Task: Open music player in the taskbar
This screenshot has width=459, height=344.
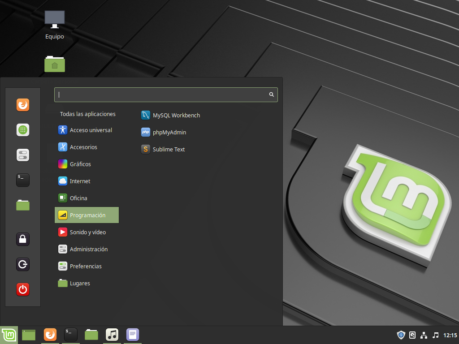Action: tap(112, 335)
